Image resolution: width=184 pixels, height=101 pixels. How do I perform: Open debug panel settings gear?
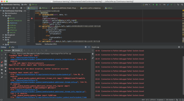2,73
